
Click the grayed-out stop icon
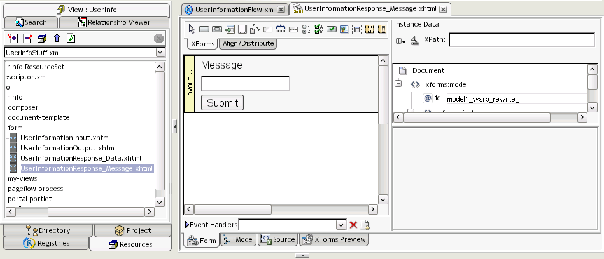click(158, 39)
